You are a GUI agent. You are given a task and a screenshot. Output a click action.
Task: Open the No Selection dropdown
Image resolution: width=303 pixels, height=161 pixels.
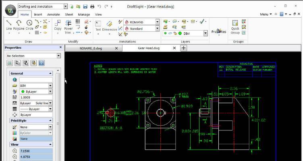click(59, 56)
